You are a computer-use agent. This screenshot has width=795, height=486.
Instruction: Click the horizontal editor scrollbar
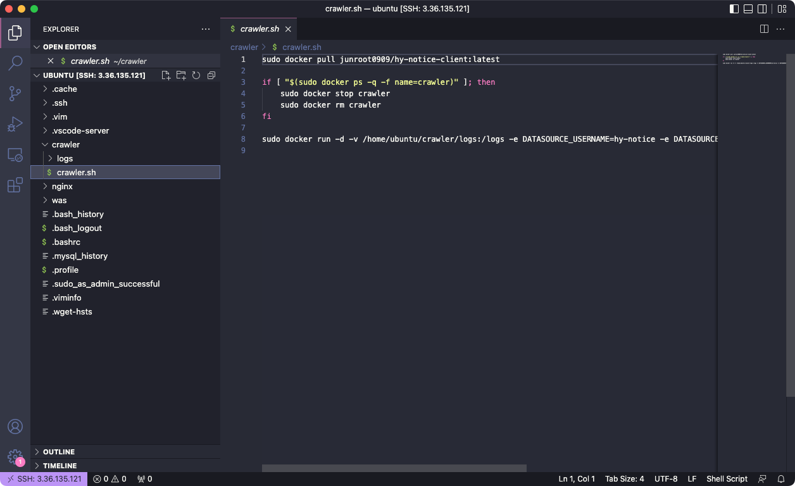click(x=394, y=468)
